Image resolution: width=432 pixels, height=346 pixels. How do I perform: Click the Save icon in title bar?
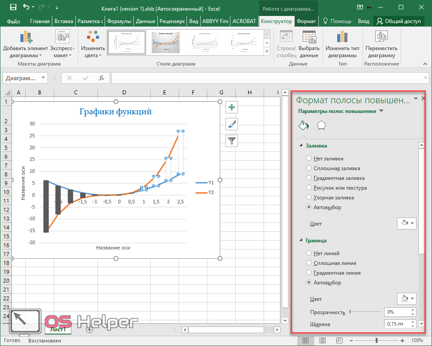pos(13,7)
